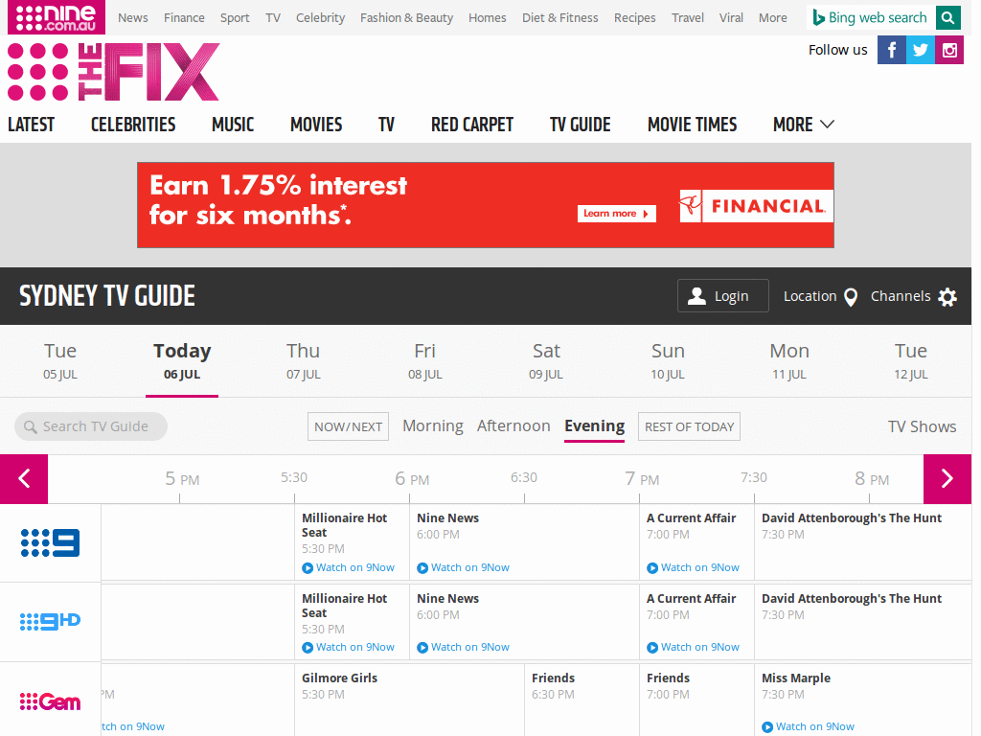Open the TV Shows link

point(922,426)
